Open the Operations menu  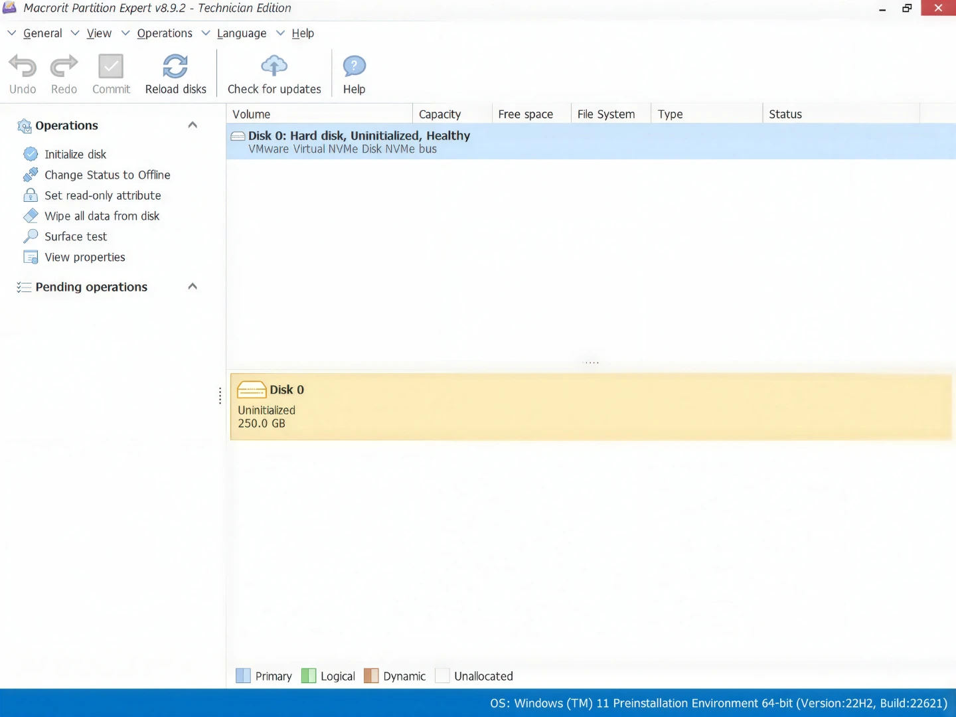165,33
